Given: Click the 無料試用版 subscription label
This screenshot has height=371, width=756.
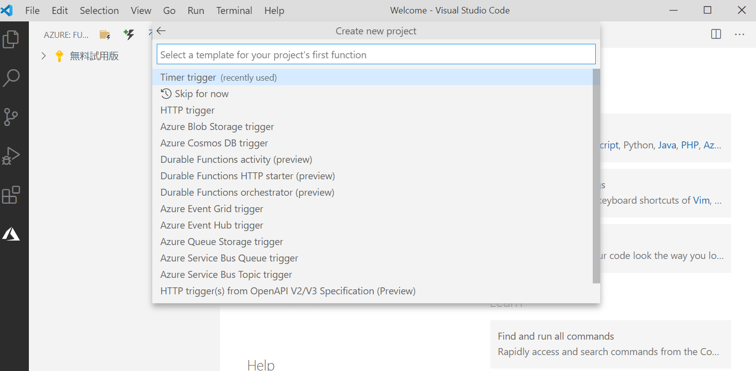Looking at the screenshot, I should click(x=94, y=56).
